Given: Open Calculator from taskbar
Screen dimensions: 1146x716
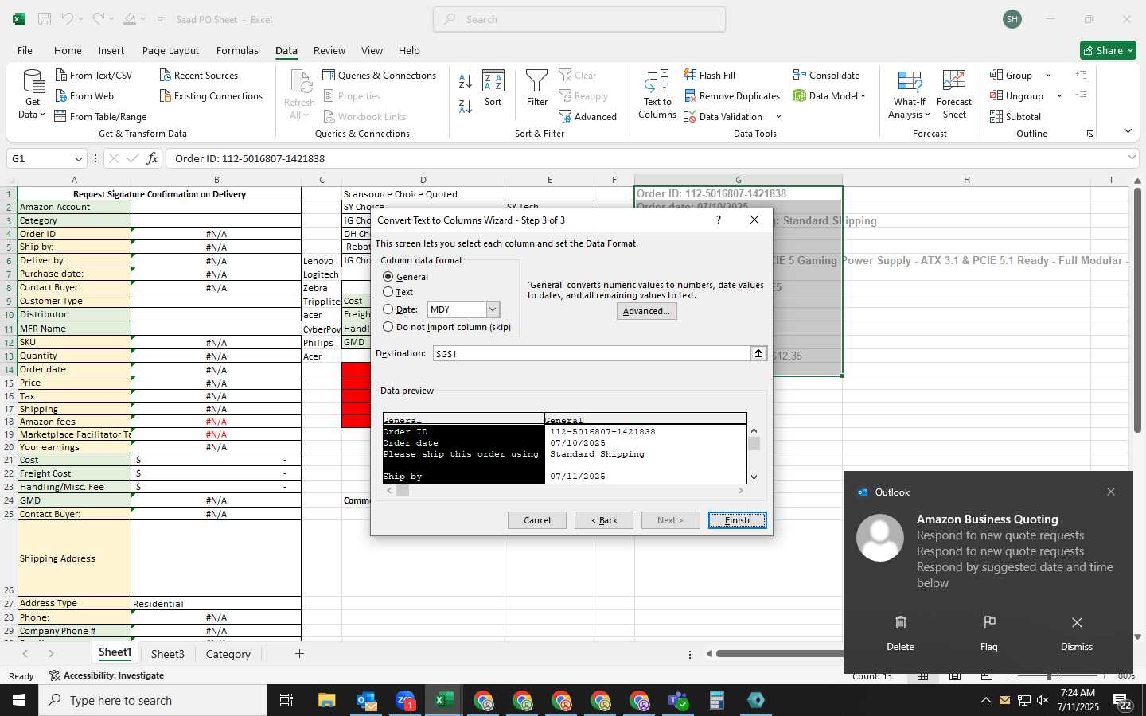Looking at the screenshot, I should point(717,700).
